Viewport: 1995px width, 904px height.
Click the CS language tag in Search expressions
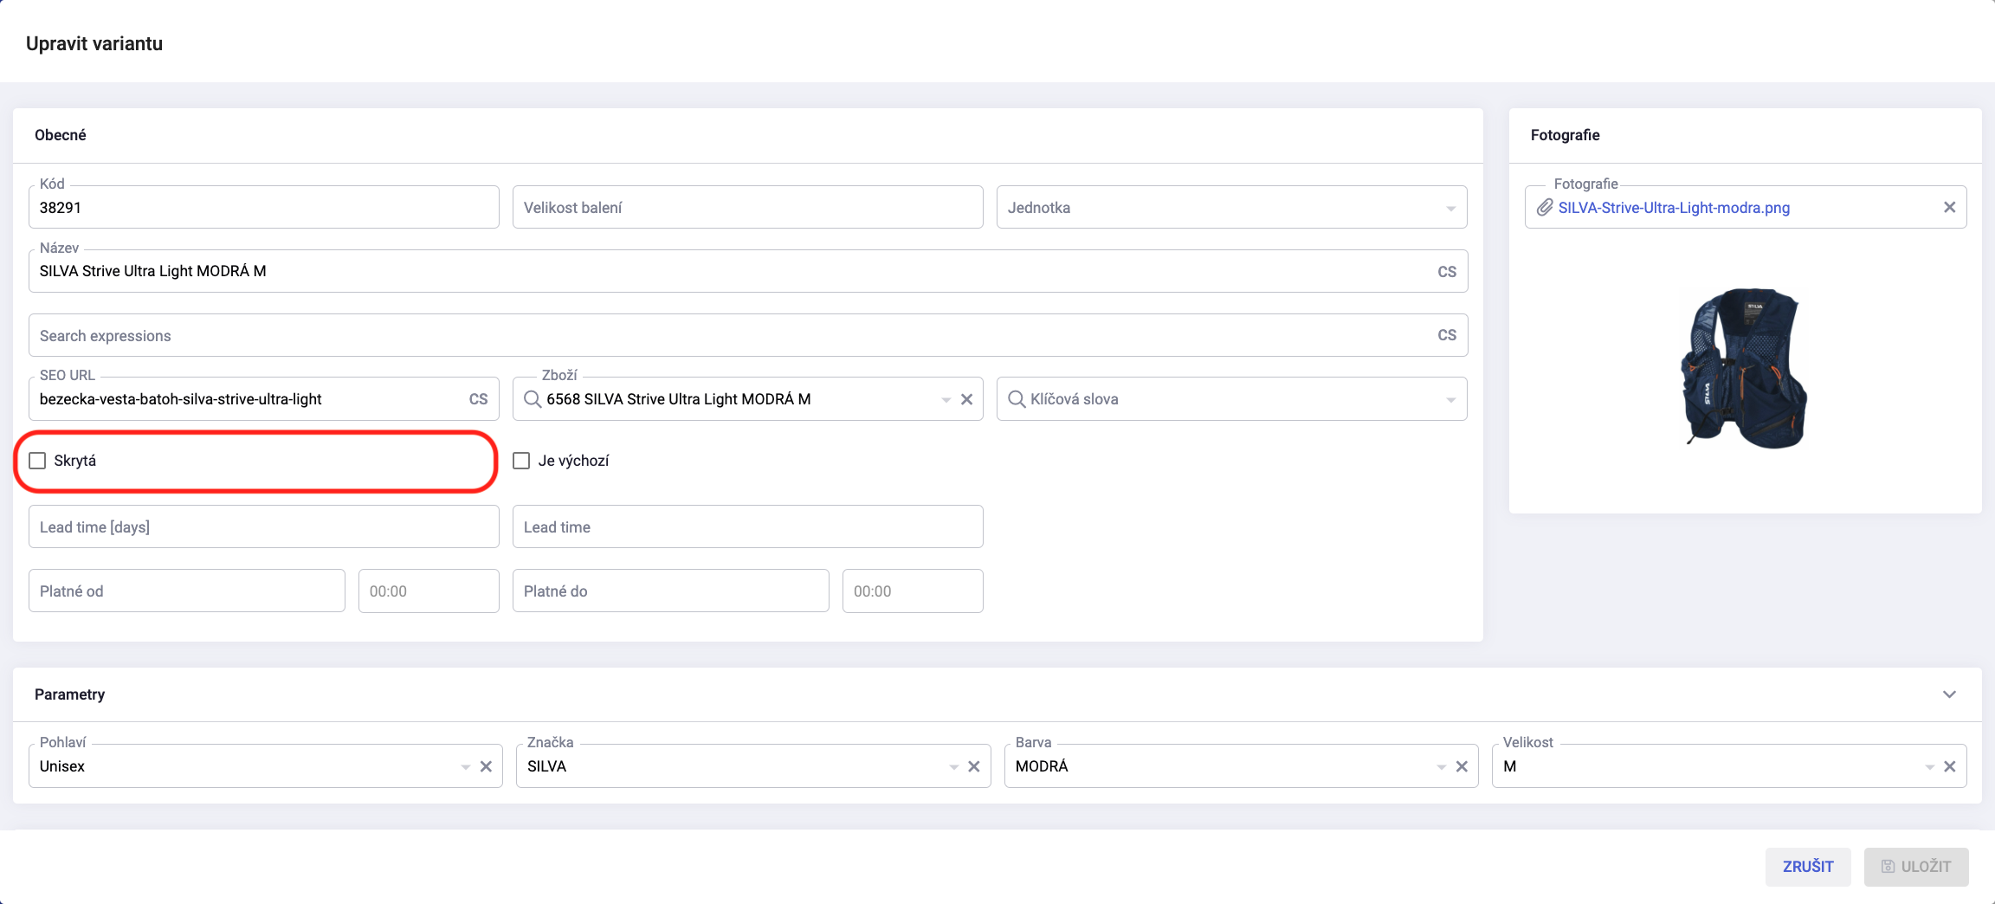point(1447,335)
